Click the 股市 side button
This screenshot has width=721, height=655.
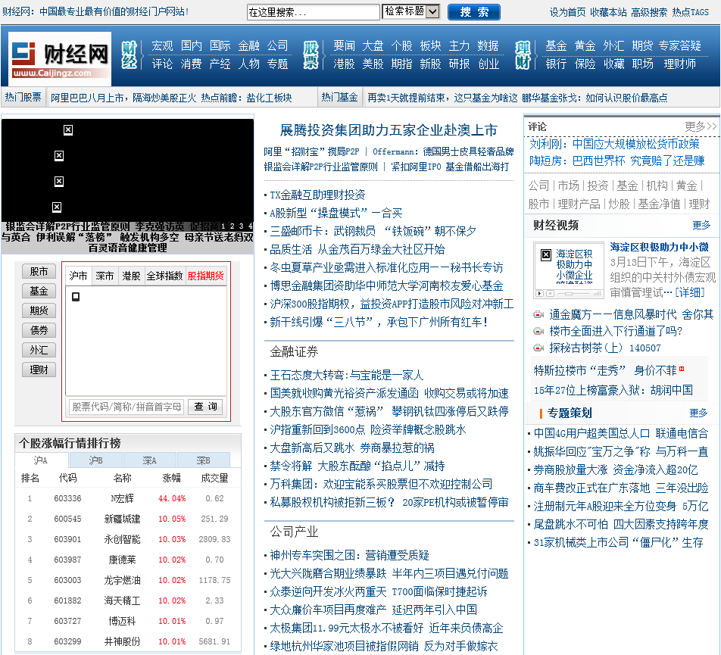tap(39, 271)
